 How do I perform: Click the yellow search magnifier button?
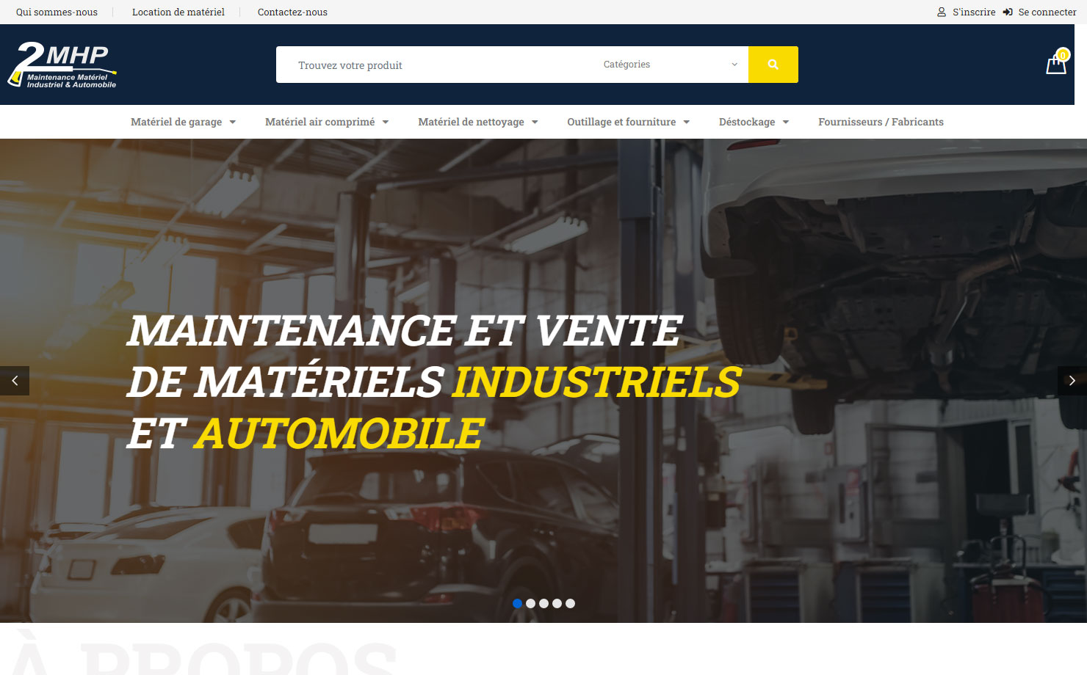pyautogui.click(x=773, y=65)
